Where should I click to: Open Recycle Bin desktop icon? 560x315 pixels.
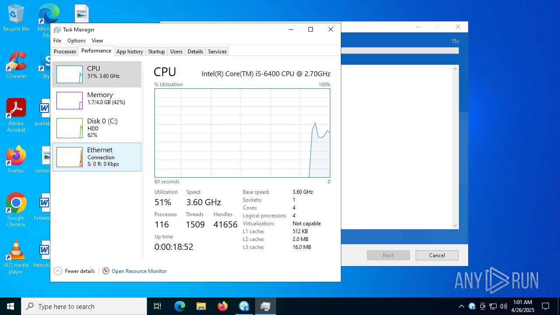click(x=16, y=18)
